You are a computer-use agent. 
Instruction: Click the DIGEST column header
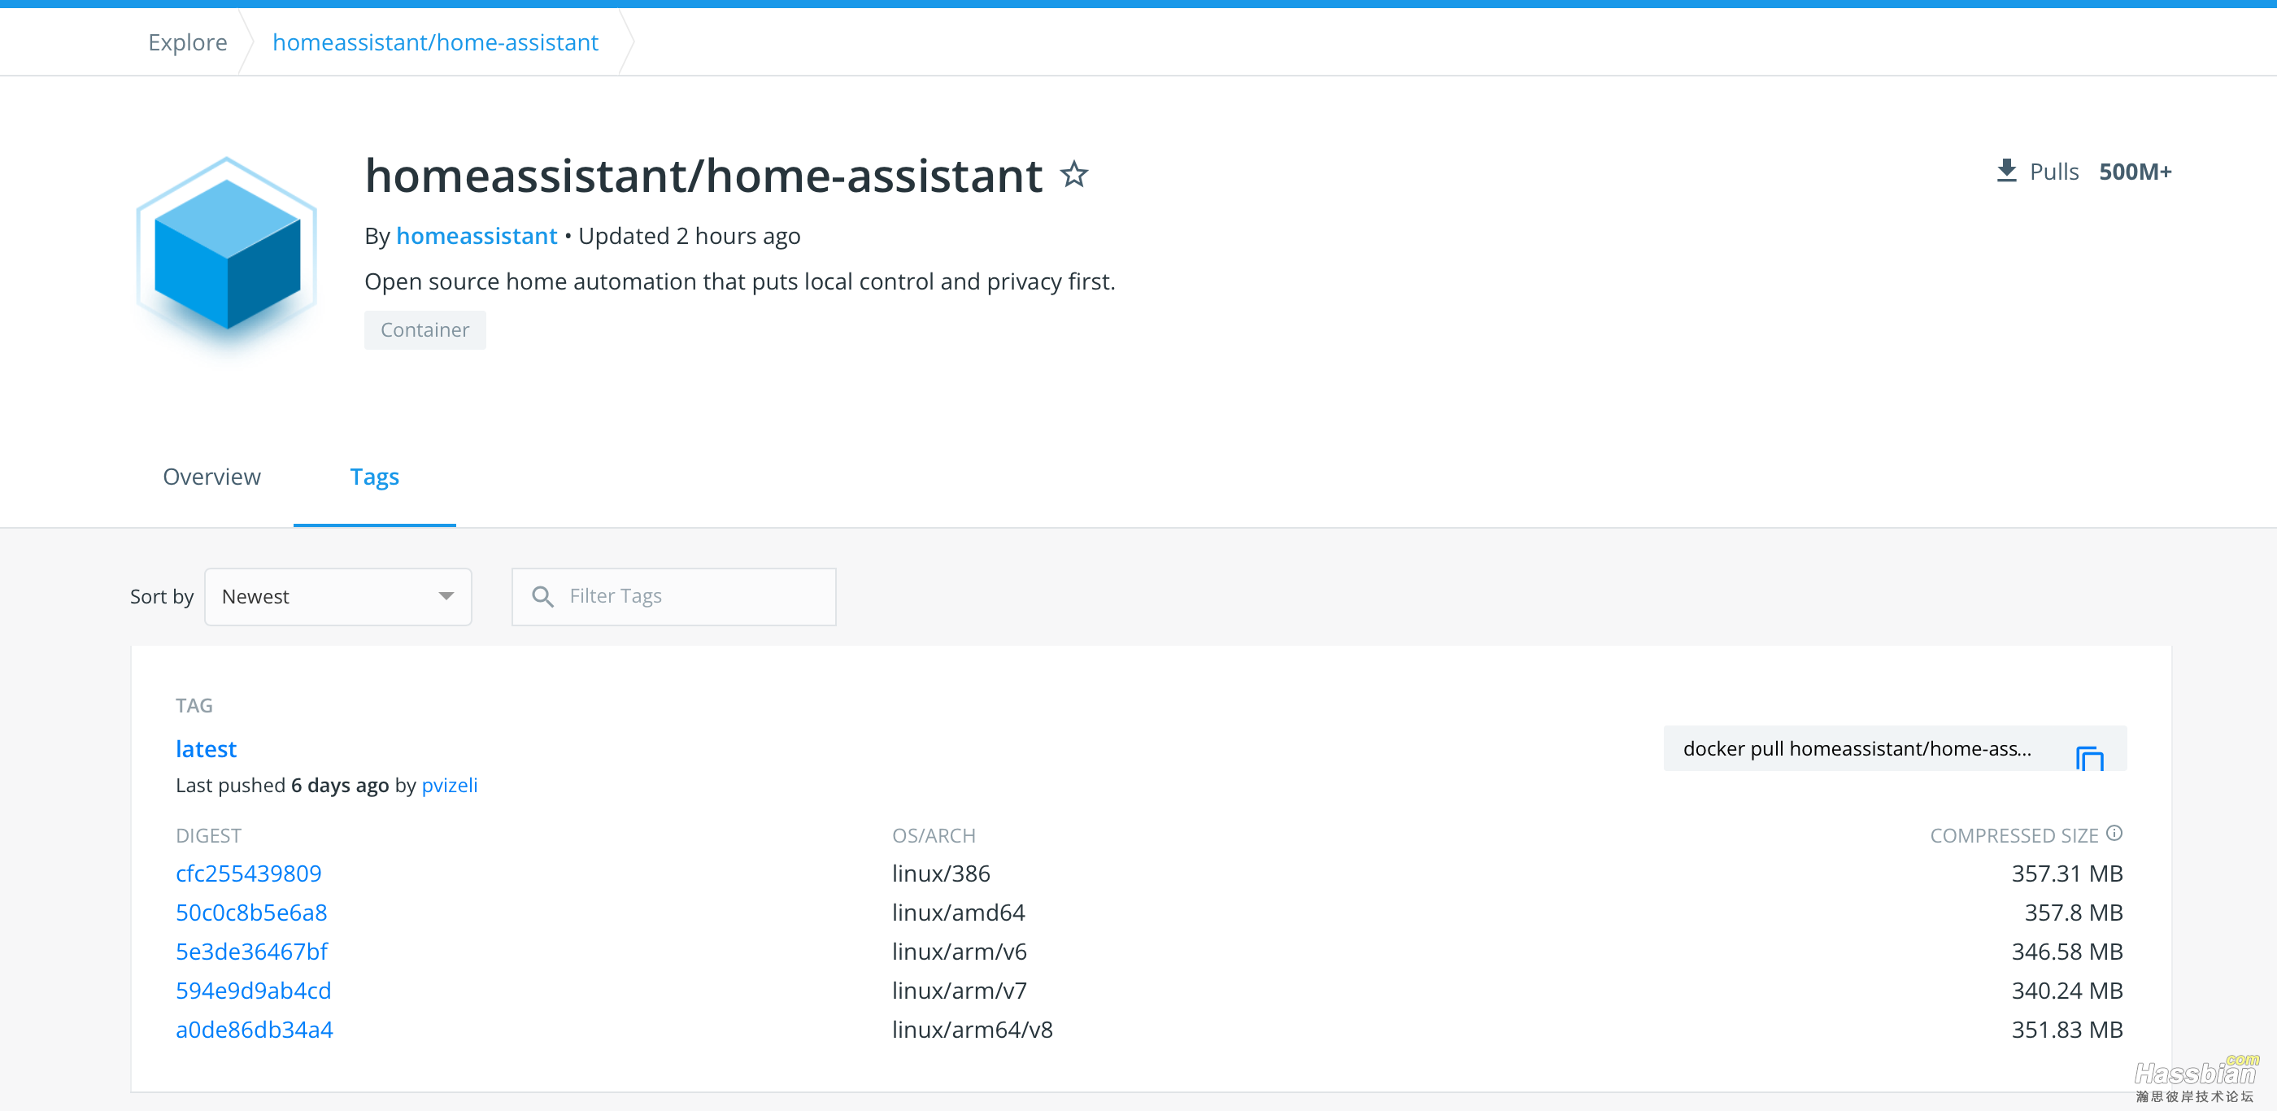(x=209, y=835)
